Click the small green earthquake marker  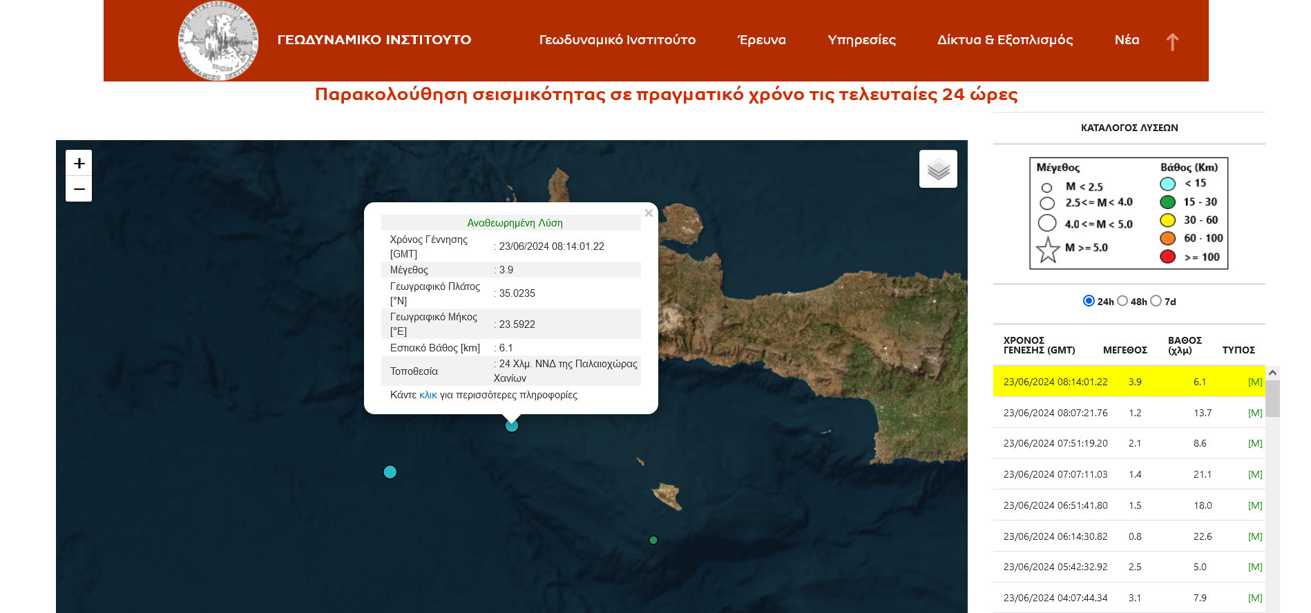653,541
